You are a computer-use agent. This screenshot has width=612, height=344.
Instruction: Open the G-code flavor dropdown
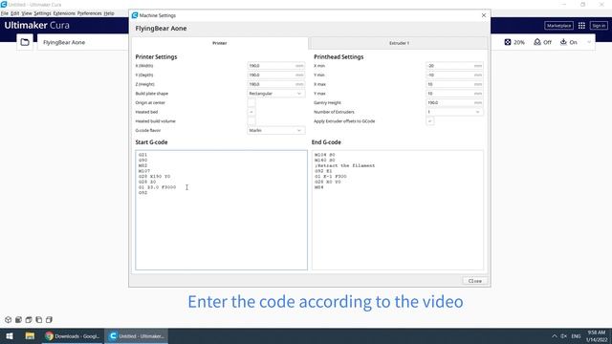pos(276,130)
